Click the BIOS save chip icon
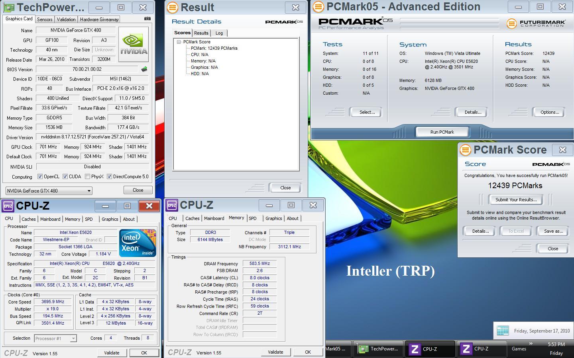 (x=144, y=69)
